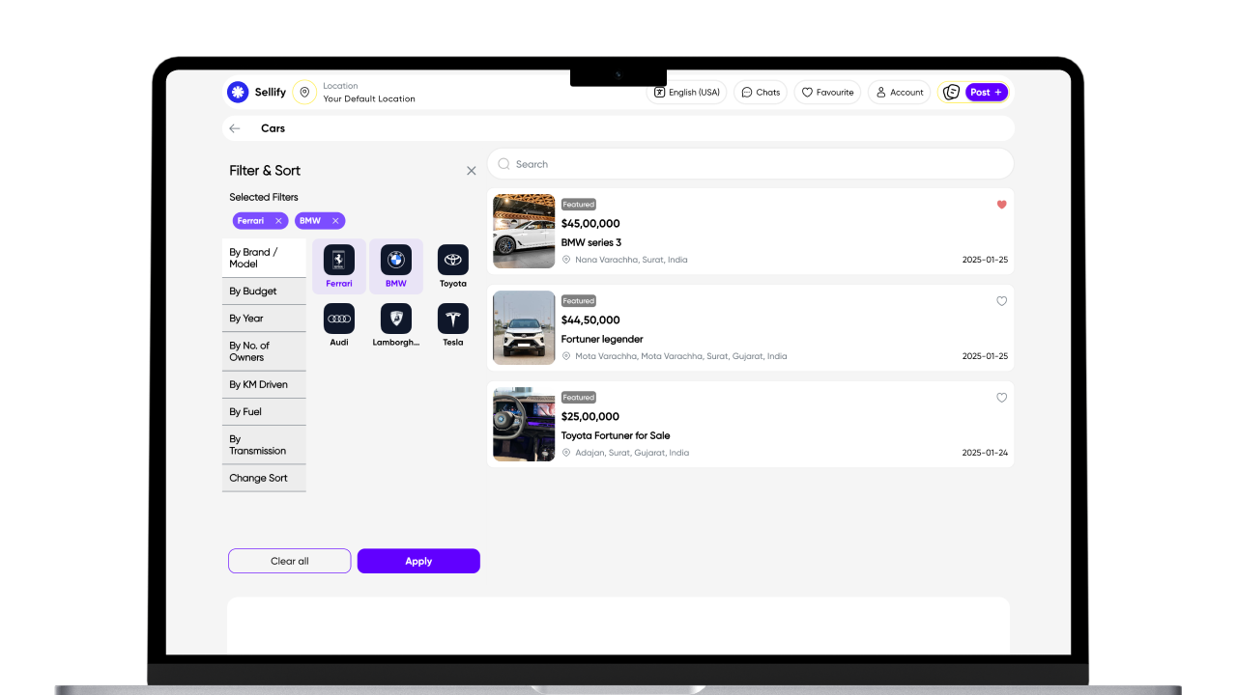Open the Fortuner legender car thumbnail

point(524,328)
